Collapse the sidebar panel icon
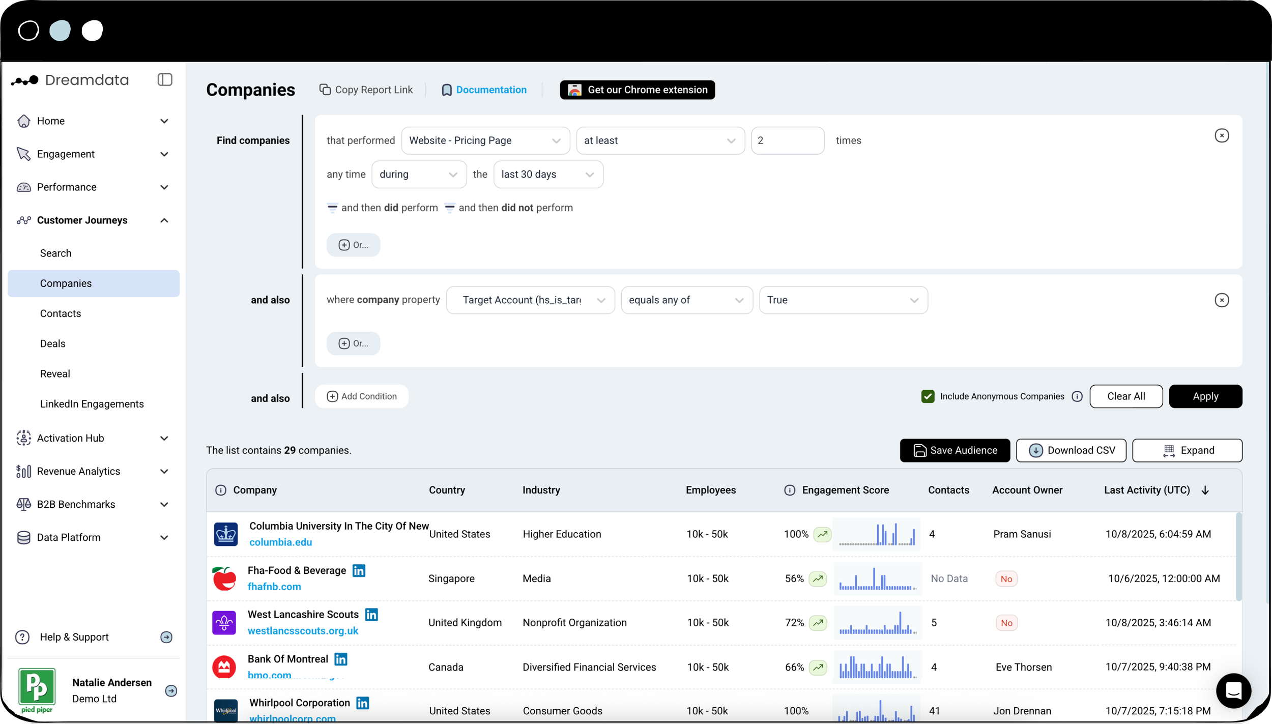The width and height of the screenshot is (1272, 724). click(x=165, y=80)
